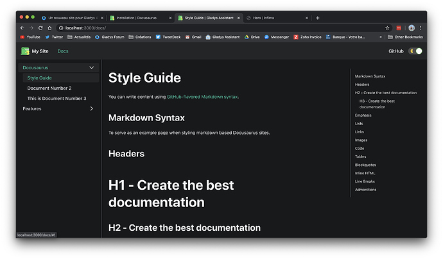Image resolution: width=443 pixels, height=259 pixels.
Task: Jump to H3 - Create the best documentation TOC entry
Action: point(377,104)
